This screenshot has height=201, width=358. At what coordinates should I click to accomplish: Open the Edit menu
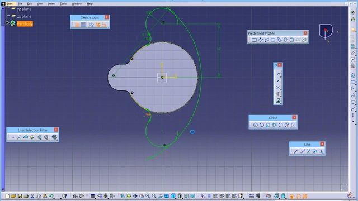click(x=30, y=4)
